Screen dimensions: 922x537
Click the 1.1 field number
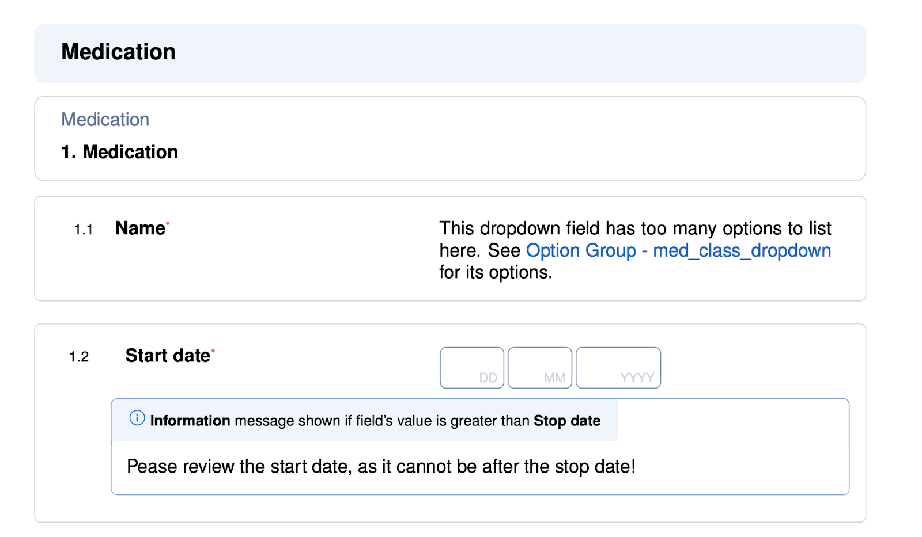(83, 230)
